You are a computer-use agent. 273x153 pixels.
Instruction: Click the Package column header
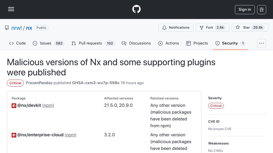19,98
